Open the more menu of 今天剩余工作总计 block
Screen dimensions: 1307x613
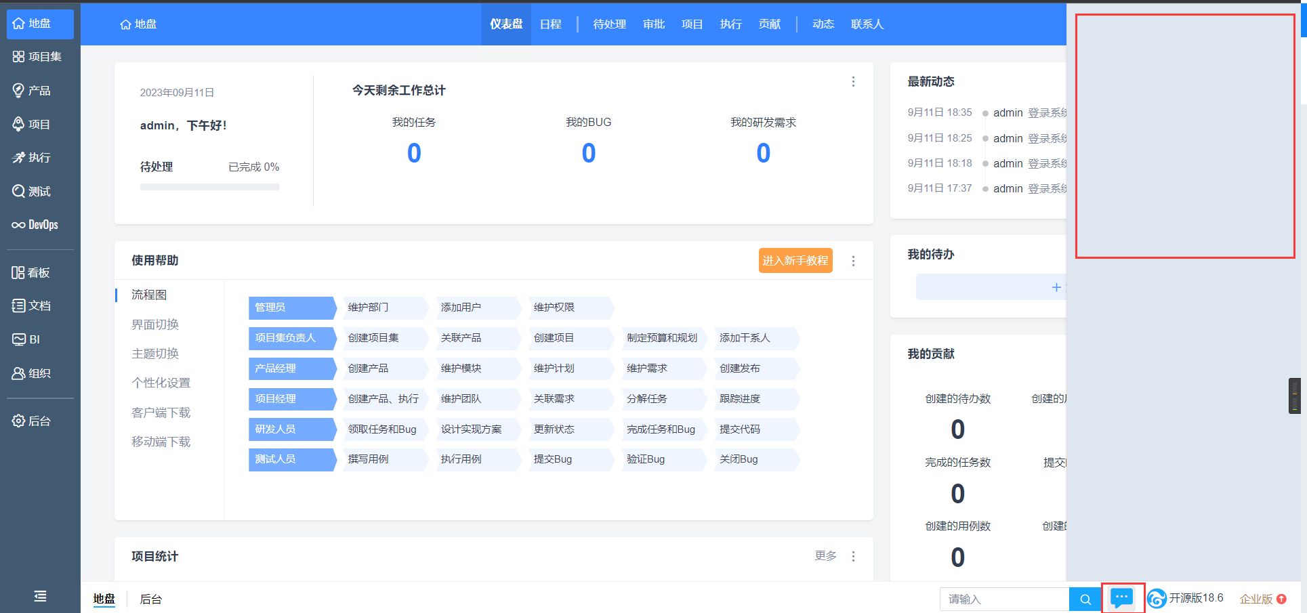[x=853, y=82]
